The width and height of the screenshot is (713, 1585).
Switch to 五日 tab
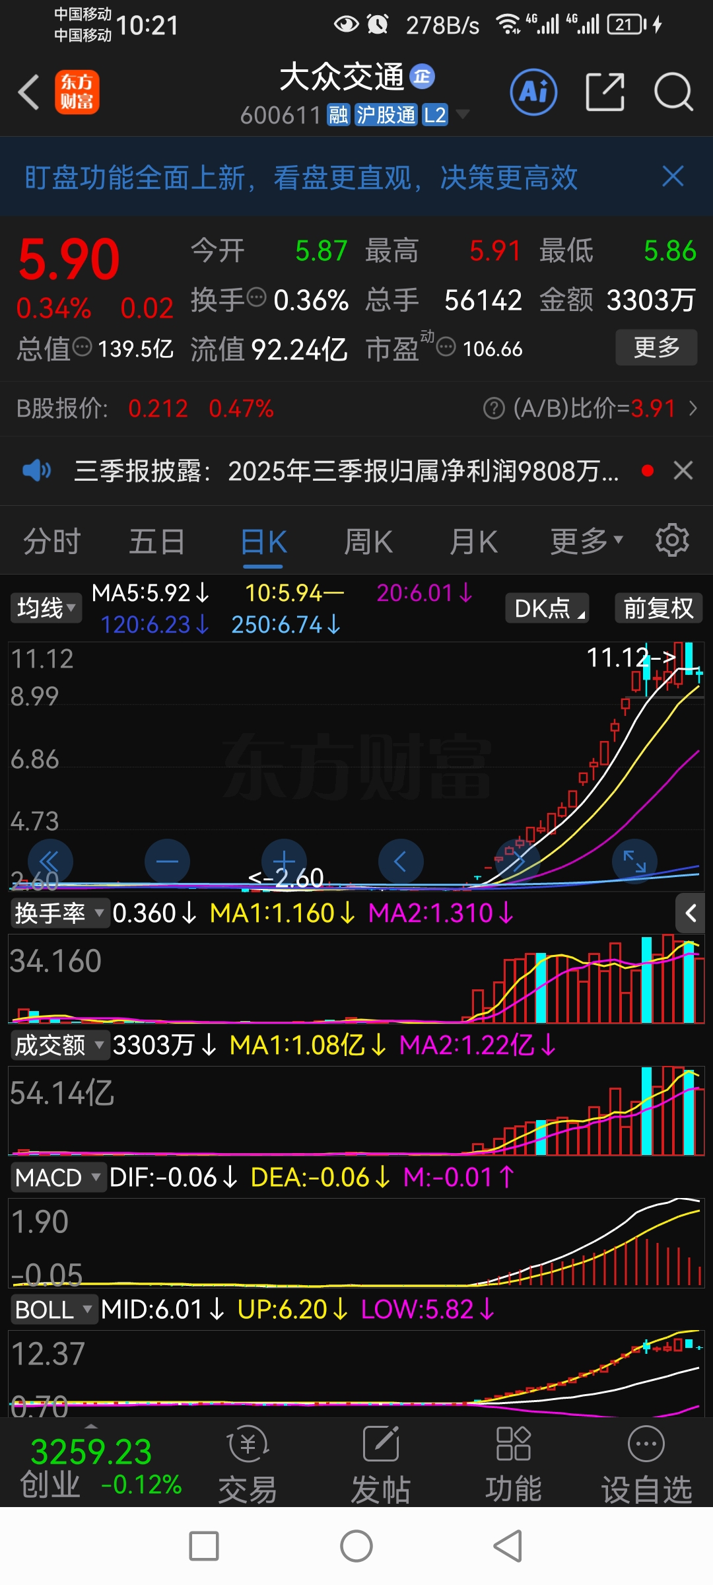point(157,542)
